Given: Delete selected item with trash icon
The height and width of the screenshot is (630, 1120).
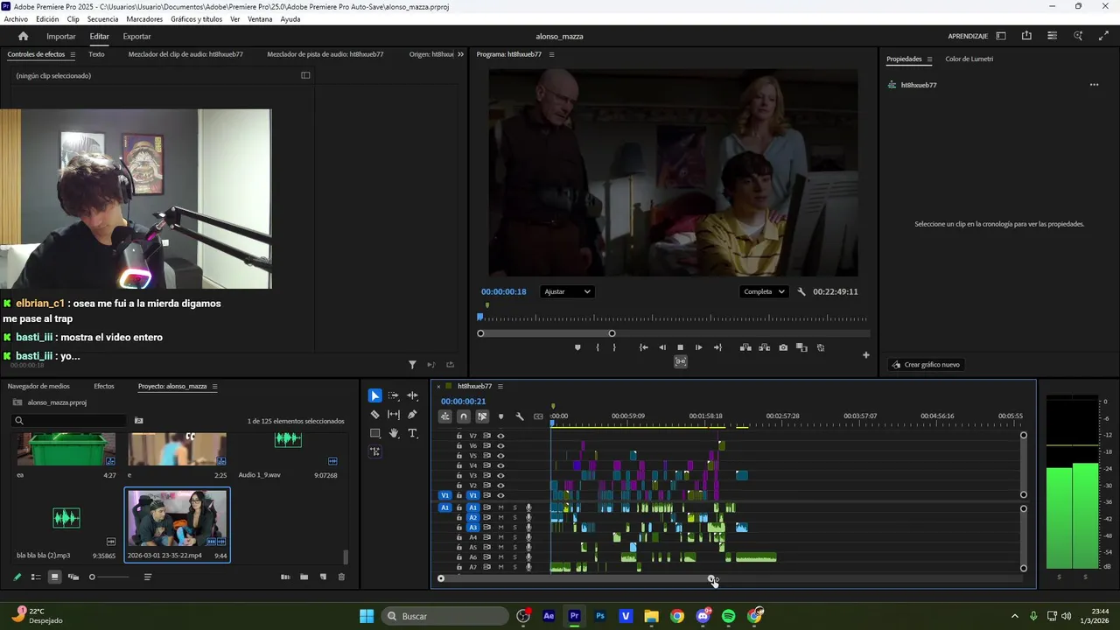Looking at the screenshot, I should [x=341, y=577].
